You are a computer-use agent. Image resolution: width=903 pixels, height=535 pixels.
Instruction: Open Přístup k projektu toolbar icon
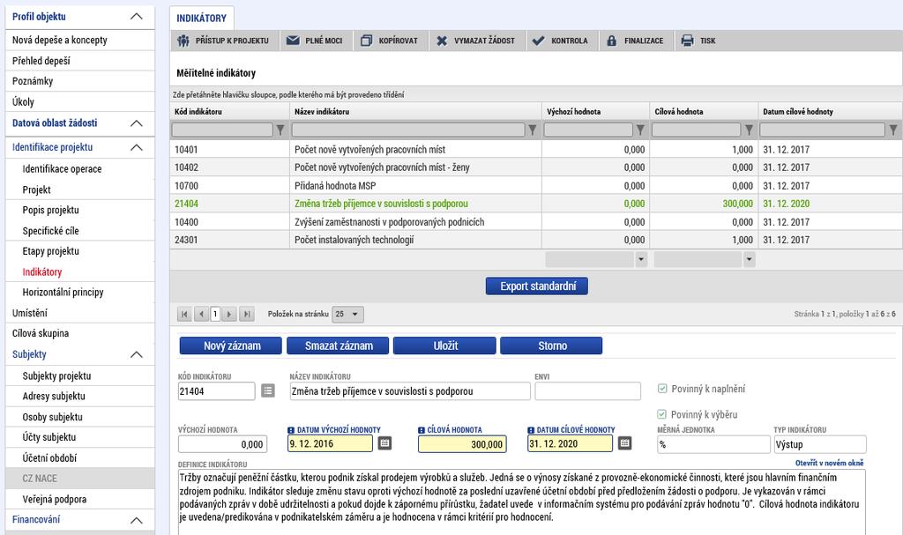point(183,41)
